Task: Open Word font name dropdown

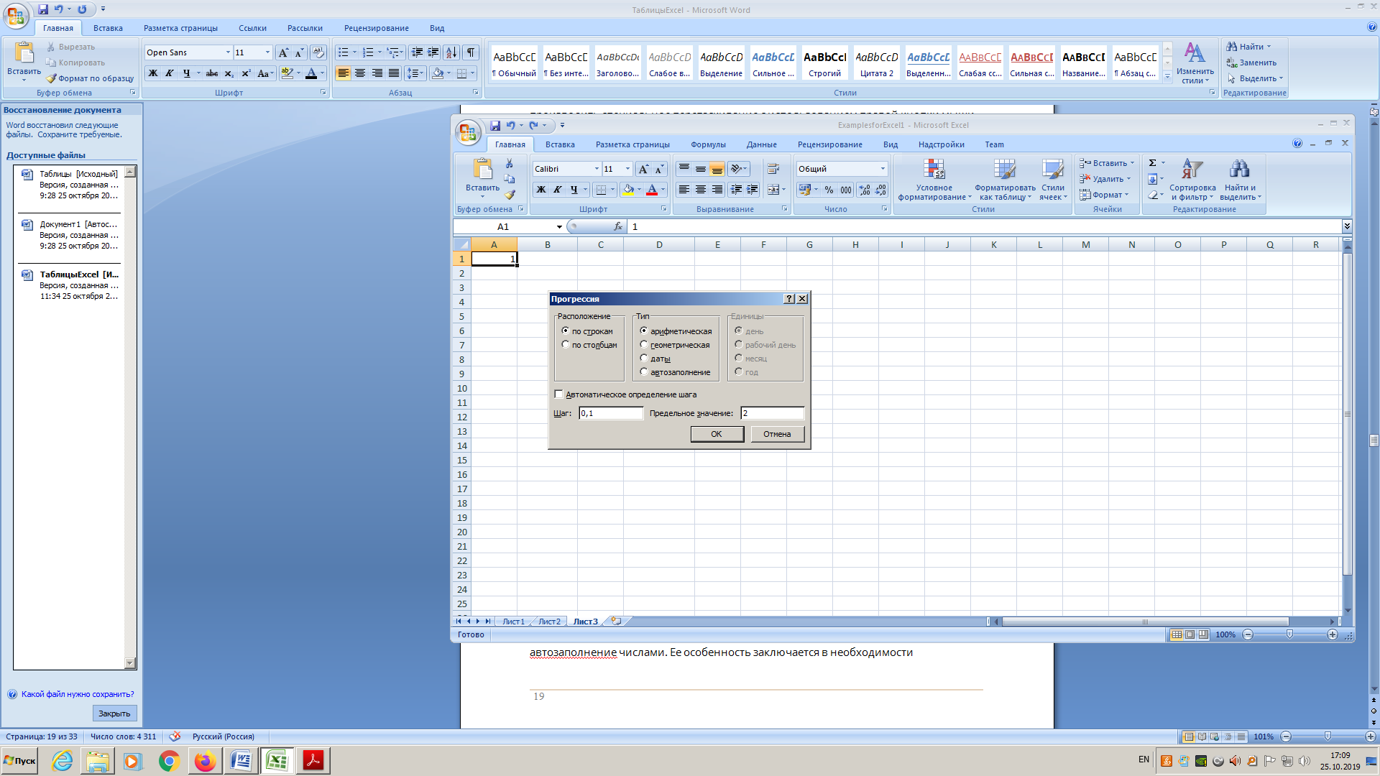Action: [228, 52]
